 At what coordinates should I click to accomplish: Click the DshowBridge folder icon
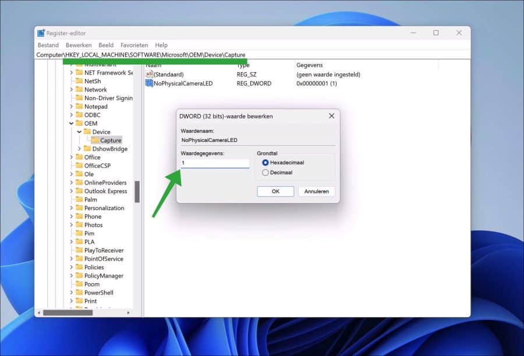(87, 148)
